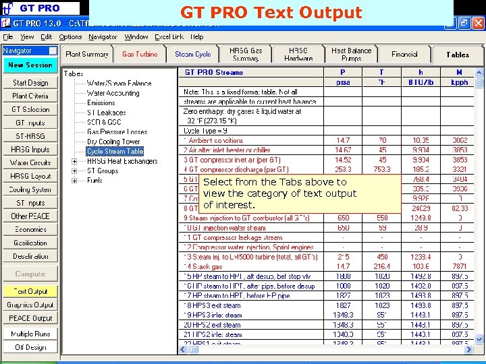Open Gasification in the navigator
486x364 pixels.
(x=30, y=243)
